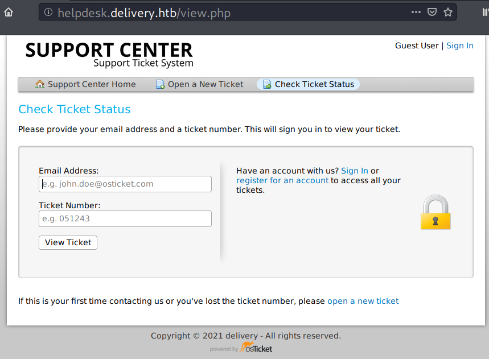Viewport: 489px width, 359px height.
Task: Click the house icon beside Support Center Home
Action: (40, 84)
